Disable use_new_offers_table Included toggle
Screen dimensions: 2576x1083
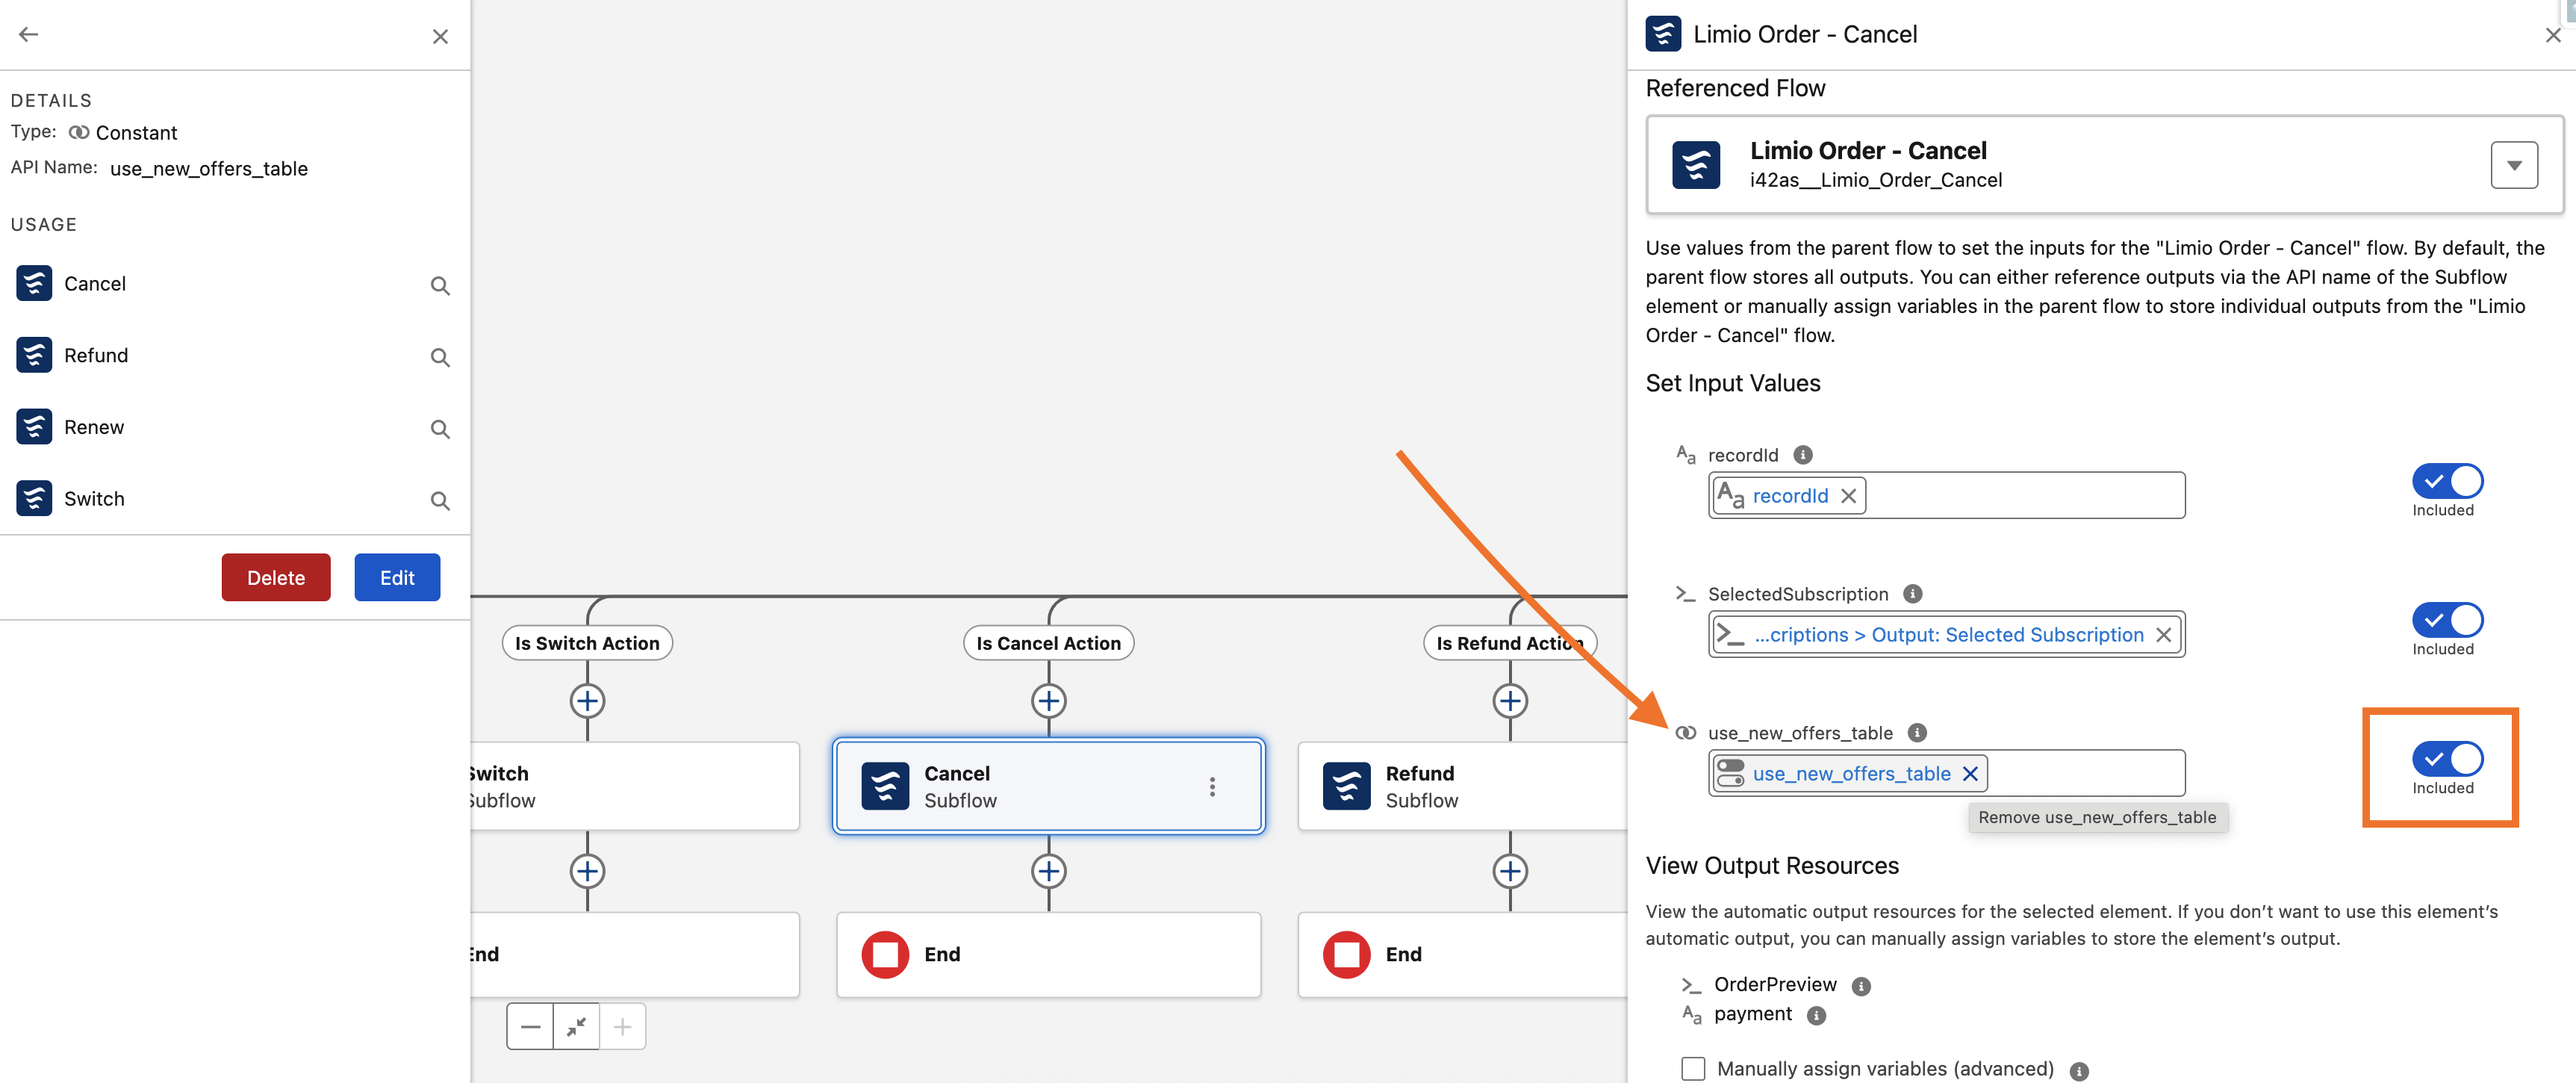pyautogui.click(x=2446, y=759)
